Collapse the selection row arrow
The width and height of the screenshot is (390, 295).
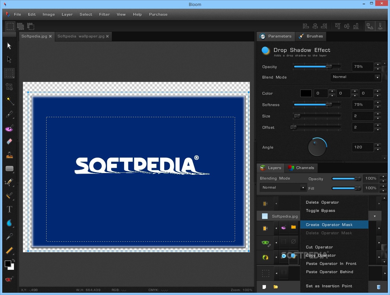click(x=276, y=273)
